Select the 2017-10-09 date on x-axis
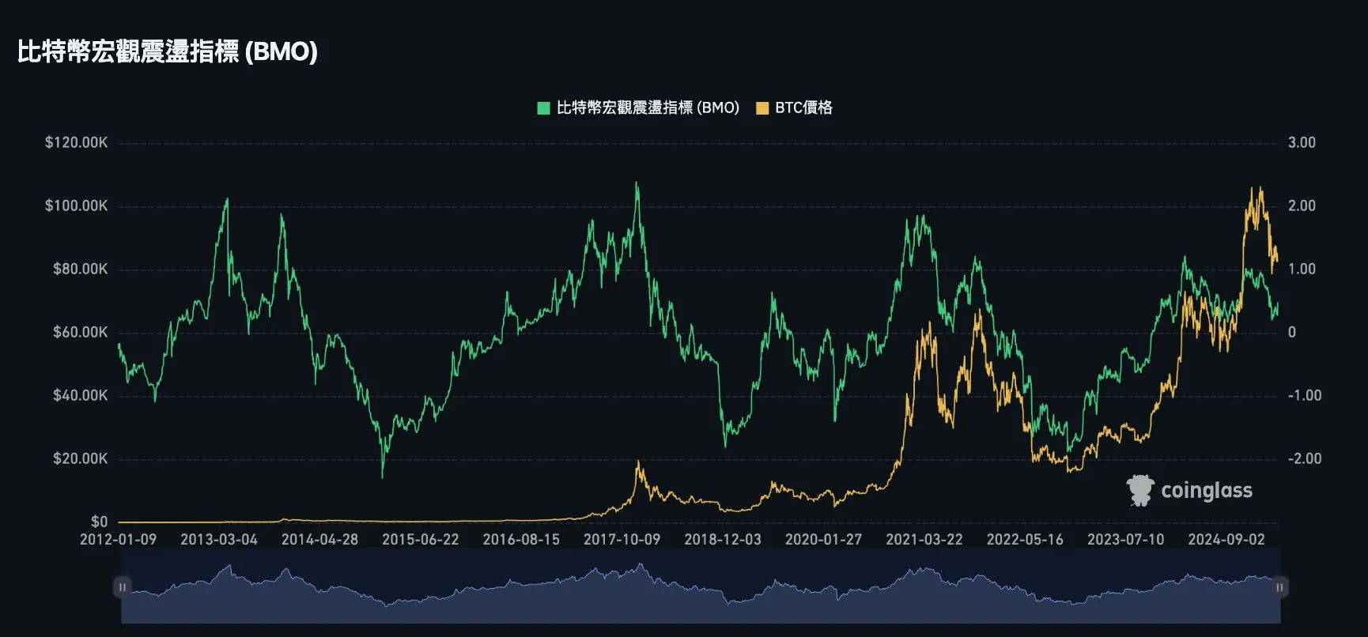 point(622,539)
